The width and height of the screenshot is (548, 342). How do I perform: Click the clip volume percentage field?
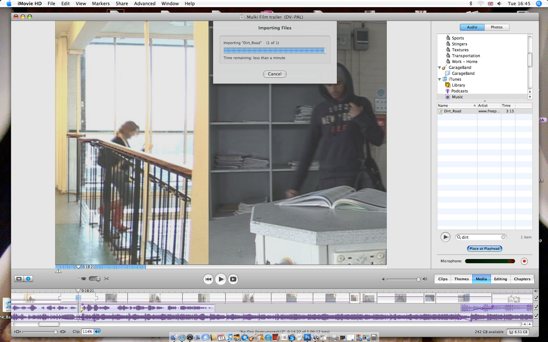pyautogui.click(x=88, y=332)
